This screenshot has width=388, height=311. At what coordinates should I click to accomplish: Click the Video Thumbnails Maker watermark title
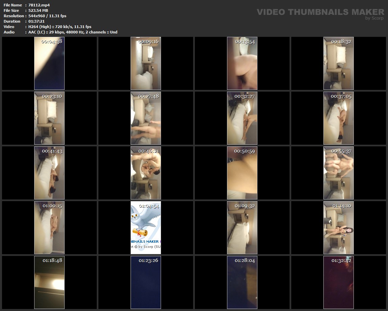(x=320, y=12)
